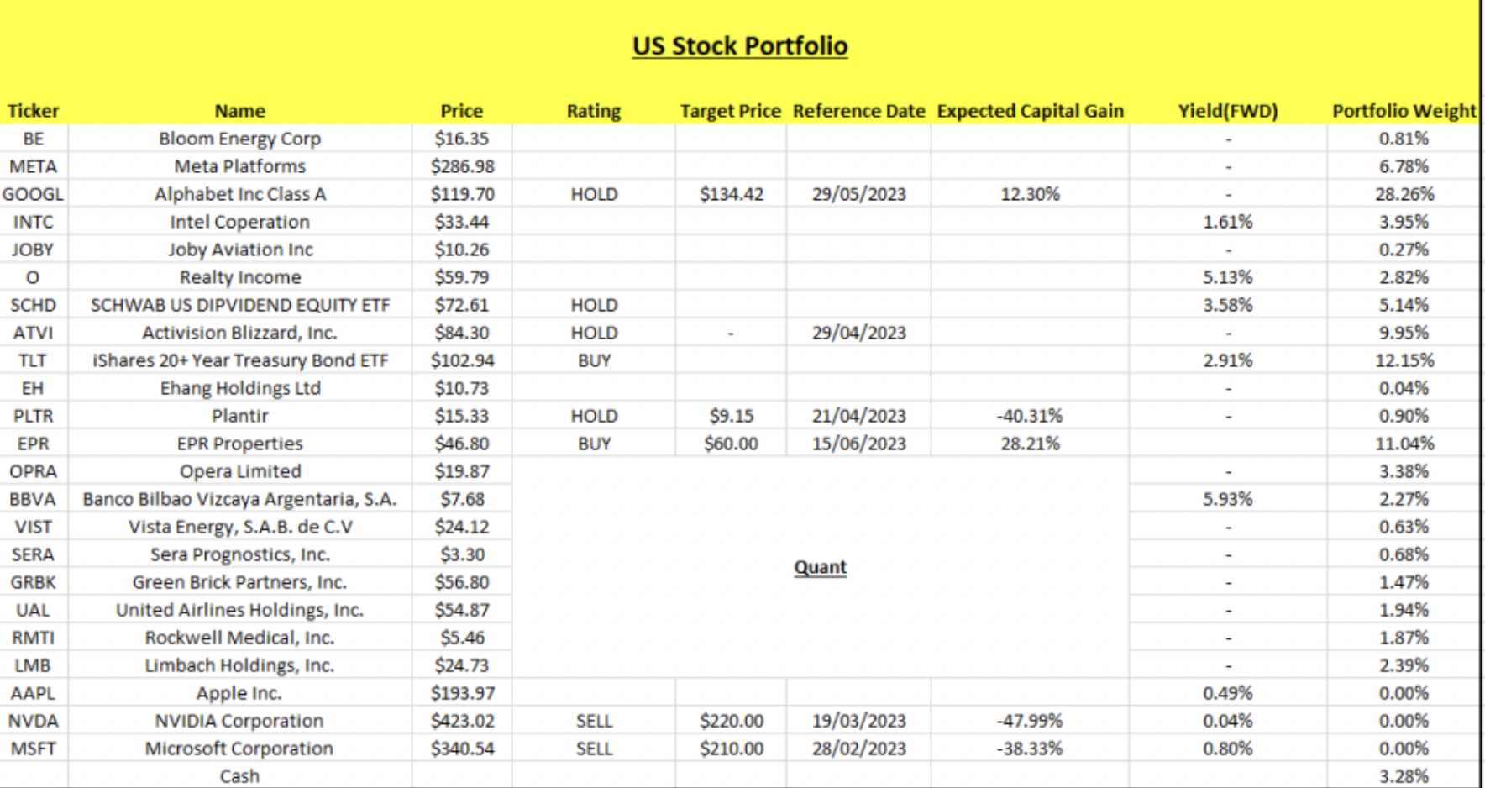Click the BBVA ticker cell
Screen dimensions: 1485x788
point(34,499)
